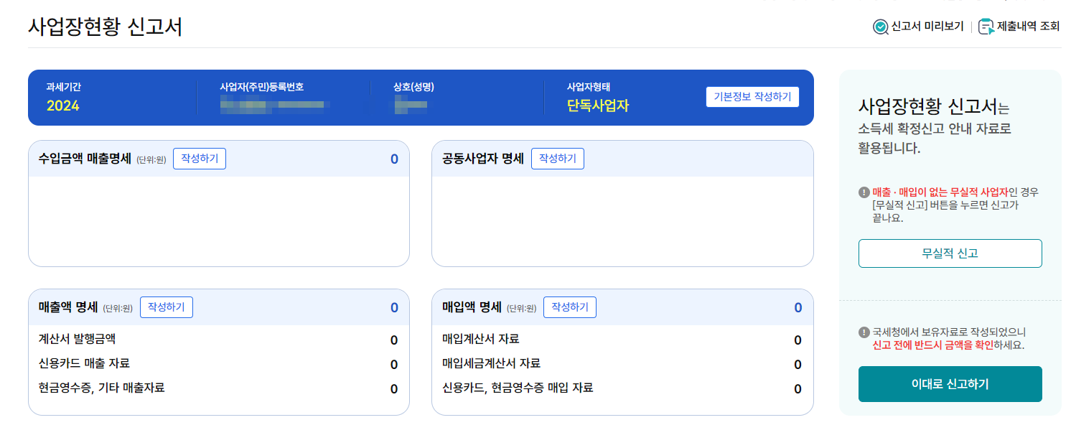Click 작성하기 for 수입금액 매출명세

200,159
